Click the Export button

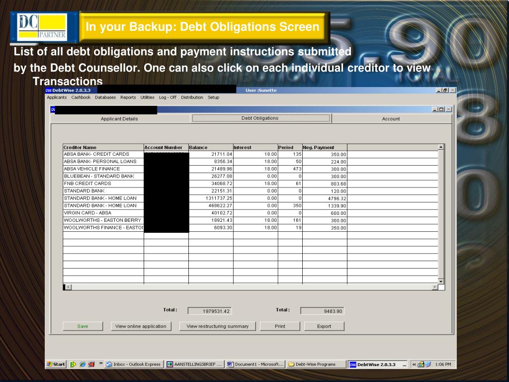pos(324,326)
